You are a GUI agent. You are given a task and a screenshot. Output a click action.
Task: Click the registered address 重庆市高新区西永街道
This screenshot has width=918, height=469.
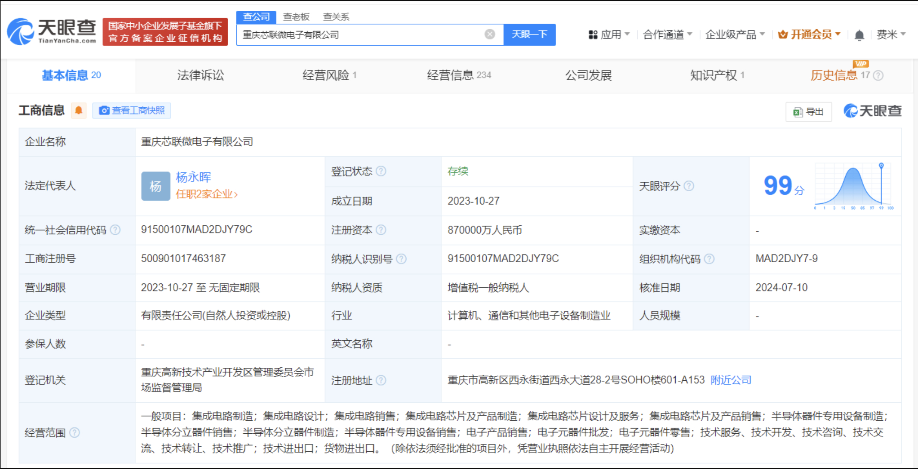(x=576, y=380)
